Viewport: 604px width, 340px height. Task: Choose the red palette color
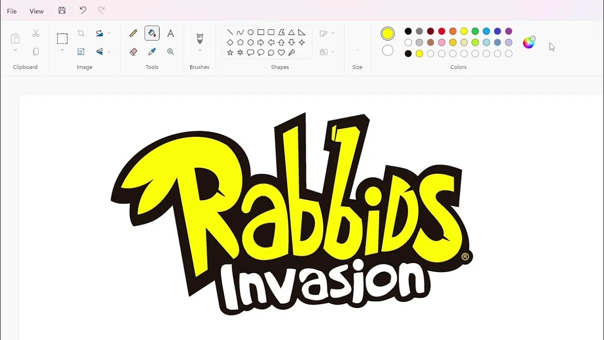coord(442,31)
